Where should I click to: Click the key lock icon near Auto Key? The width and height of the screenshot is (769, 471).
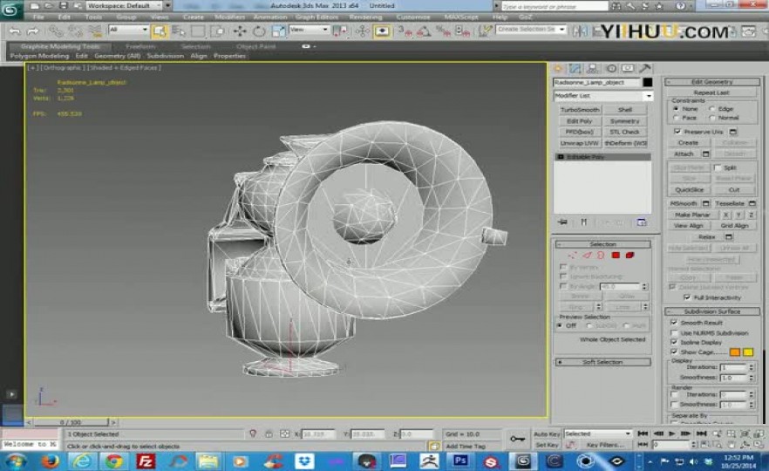coord(517,439)
